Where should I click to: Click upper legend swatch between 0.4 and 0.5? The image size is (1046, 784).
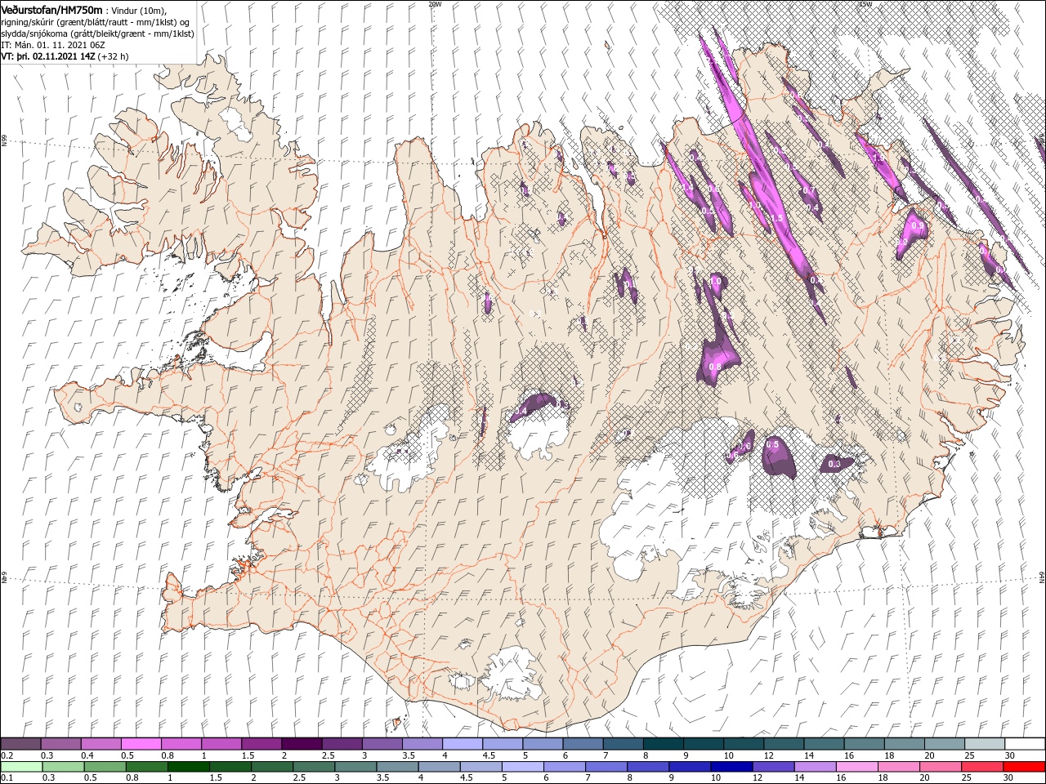coord(101,743)
